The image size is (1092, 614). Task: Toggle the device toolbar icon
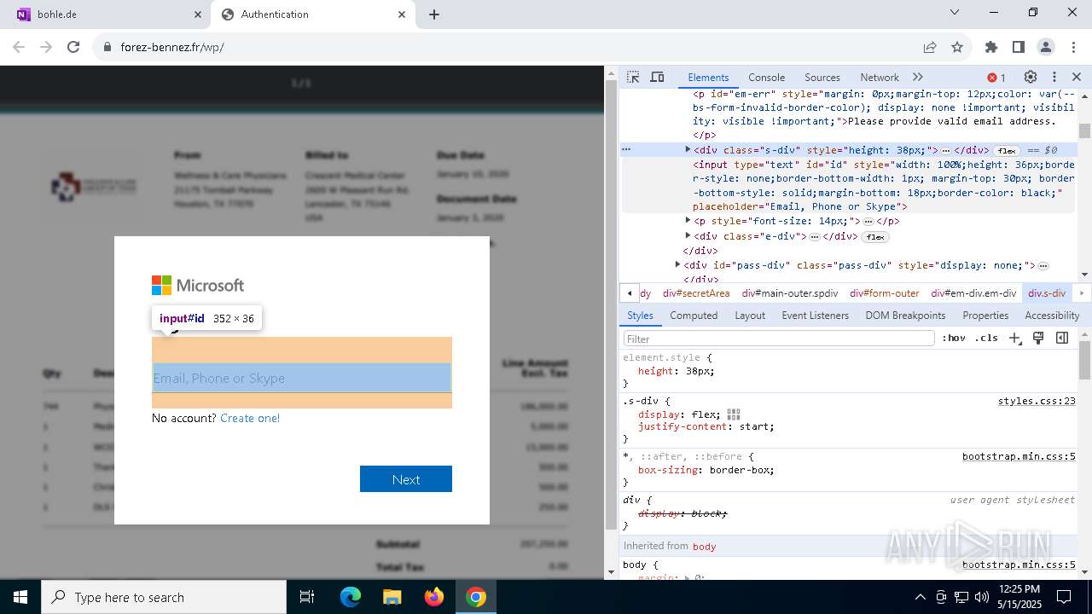pyautogui.click(x=657, y=77)
